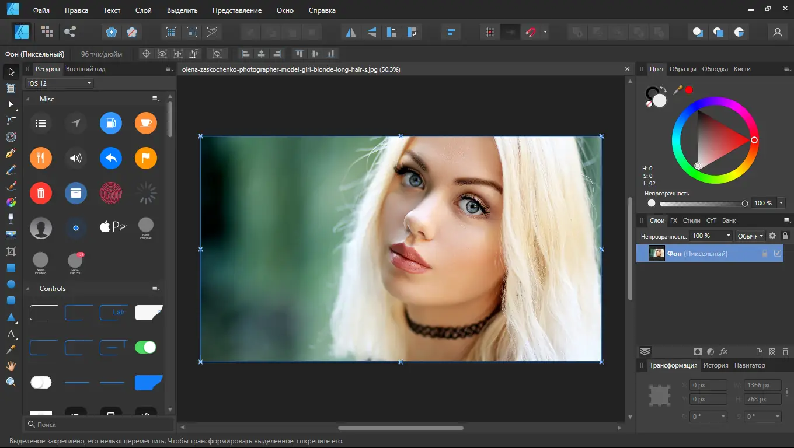Viewport: 794px width, 448px height.
Task: Expand the layer opacity dropdown
Action: [729, 236]
